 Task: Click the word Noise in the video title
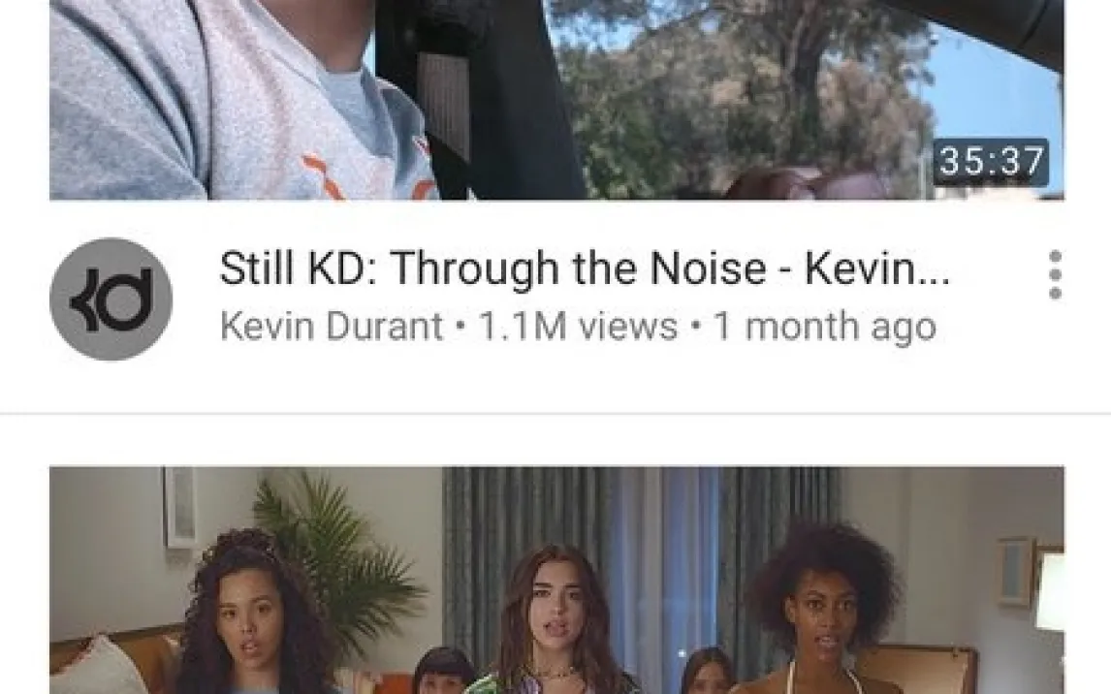pos(708,268)
